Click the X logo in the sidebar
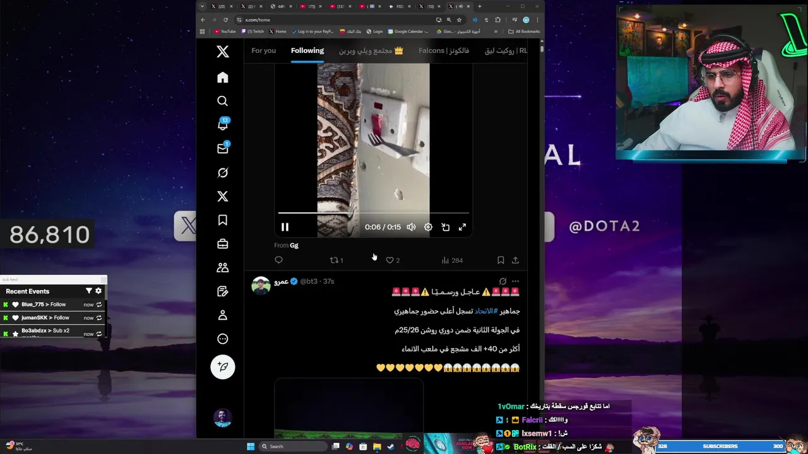 point(223,52)
